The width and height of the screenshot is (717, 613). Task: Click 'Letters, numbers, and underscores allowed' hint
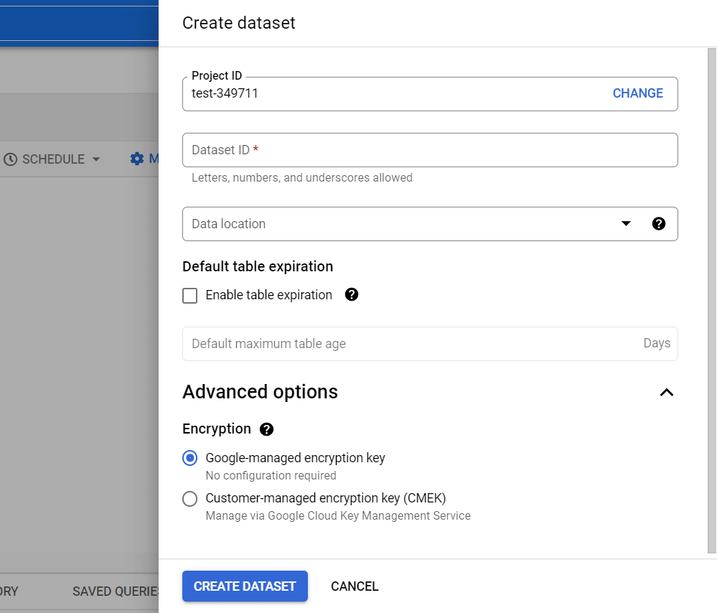(301, 177)
